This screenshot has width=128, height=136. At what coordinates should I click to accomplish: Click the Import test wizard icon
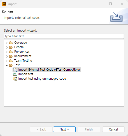[x=15, y=74]
